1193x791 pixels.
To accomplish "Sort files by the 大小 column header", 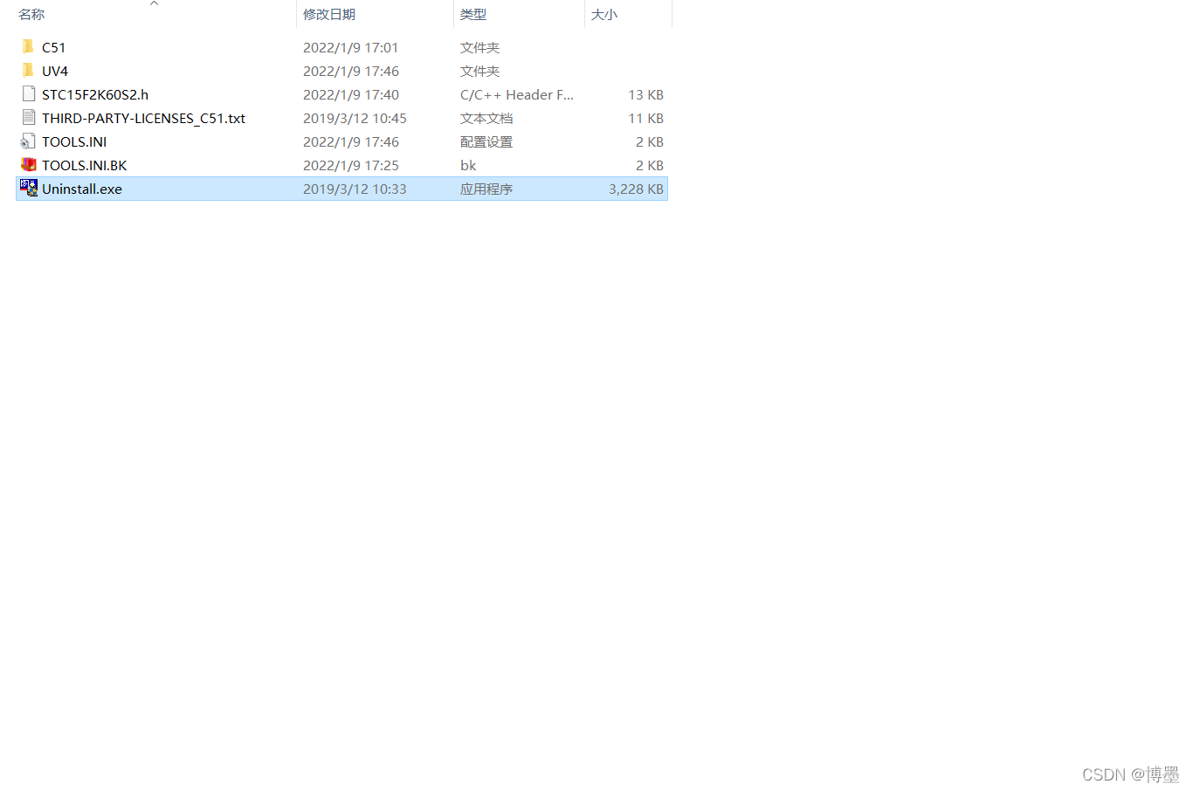I will click(604, 15).
